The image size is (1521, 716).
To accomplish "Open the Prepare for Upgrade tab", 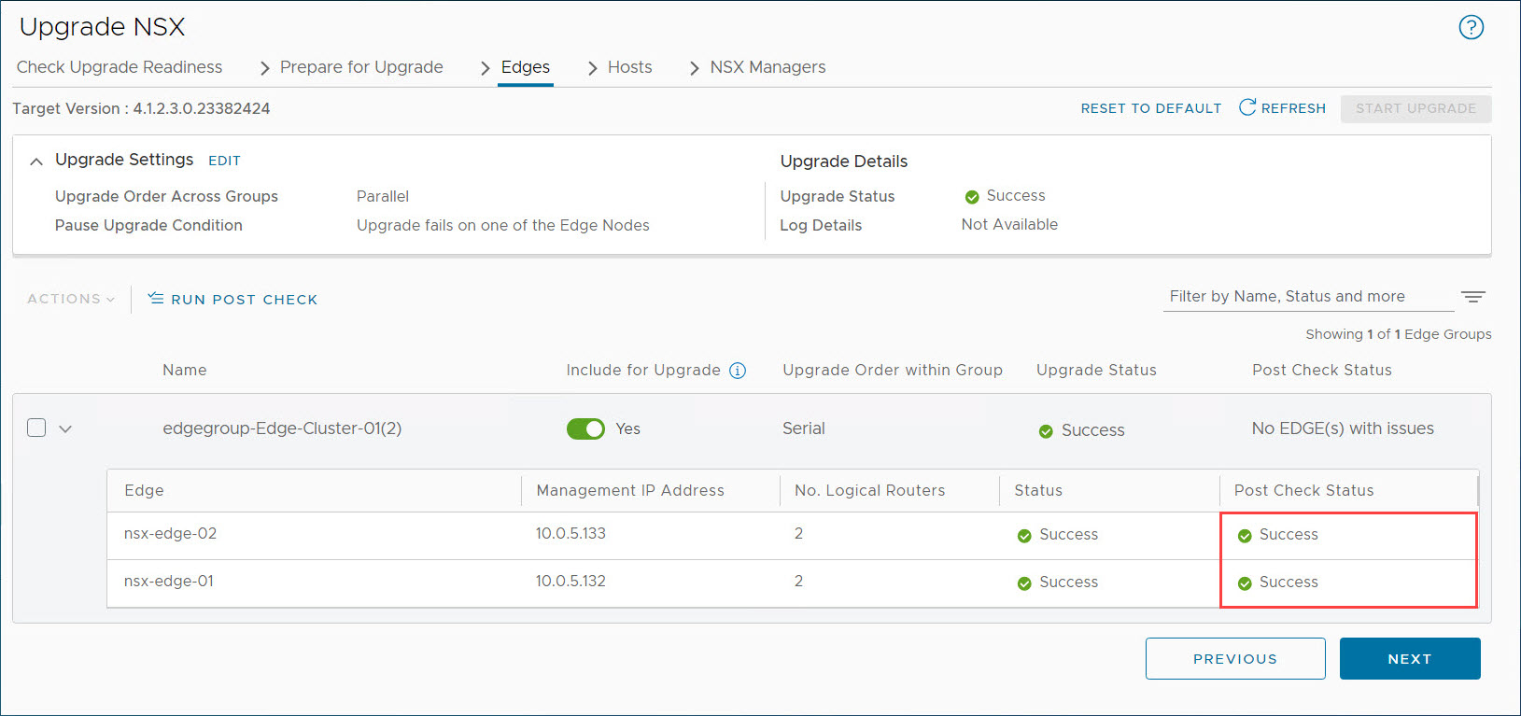I will coord(361,67).
